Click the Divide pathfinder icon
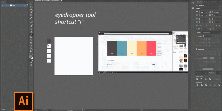Viewport: 222px width, 111px height. [197, 85]
